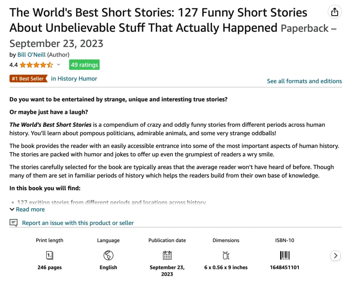Open the History Humor category link

(74, 79)
